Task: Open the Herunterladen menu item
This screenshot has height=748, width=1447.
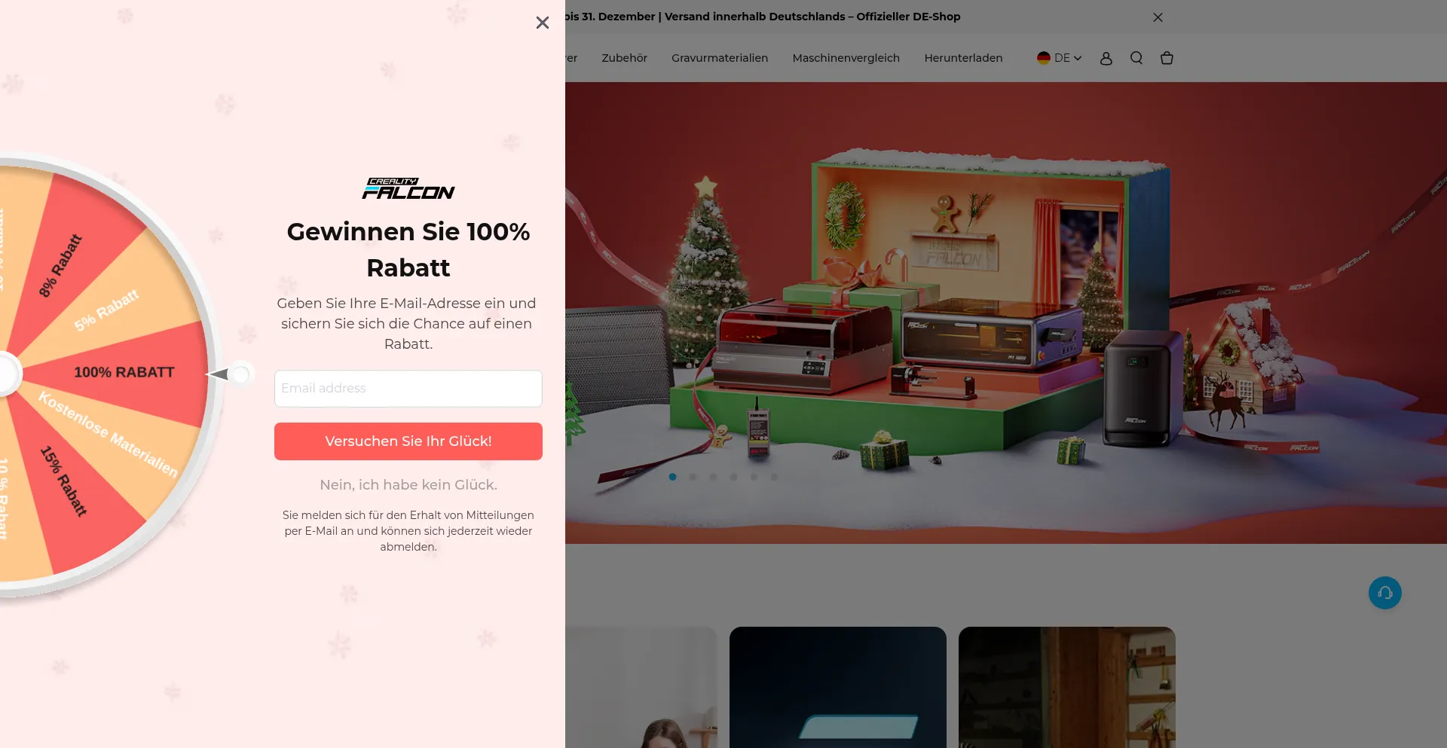Action: pyautogui.click(x=963, y=58)
